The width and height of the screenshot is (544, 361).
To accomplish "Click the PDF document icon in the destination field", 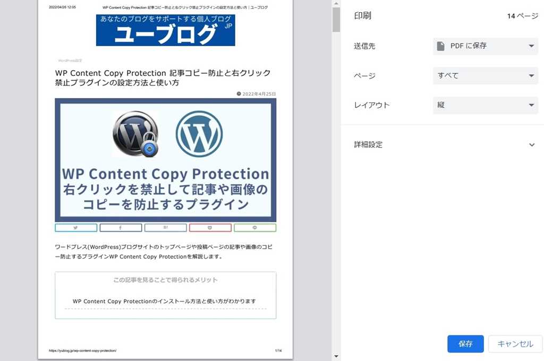I will tap(440, 46).
